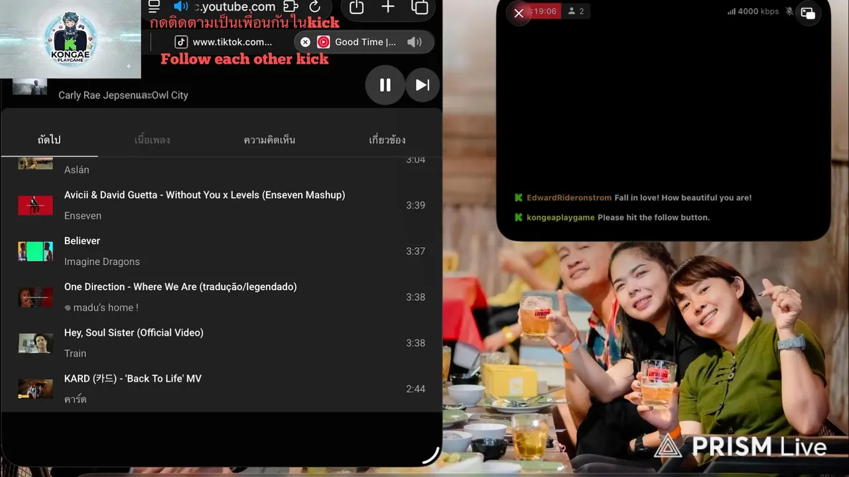
Task: Play Avicii & David Guetta Without You x Levels
Action: pos(222,205)
